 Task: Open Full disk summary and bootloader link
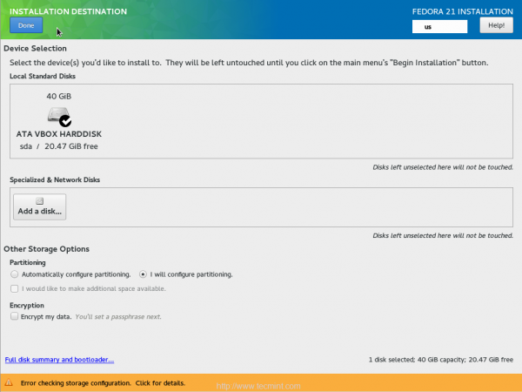[59, 360]
